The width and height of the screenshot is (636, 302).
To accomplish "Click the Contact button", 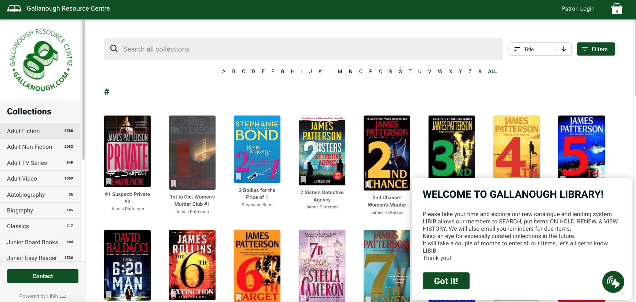I will (43, 276).
